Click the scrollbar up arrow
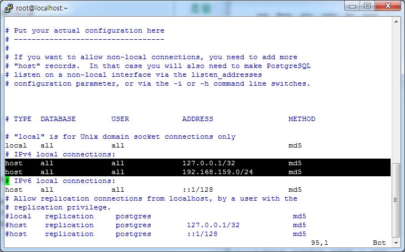Viewport: 405px width, 252px height. pos(396,22)
